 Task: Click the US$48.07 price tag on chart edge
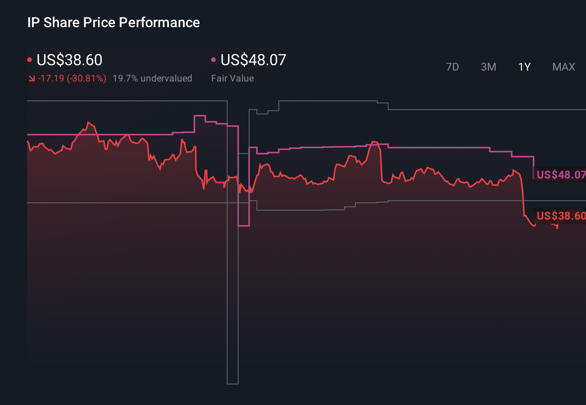click(560, 175)
